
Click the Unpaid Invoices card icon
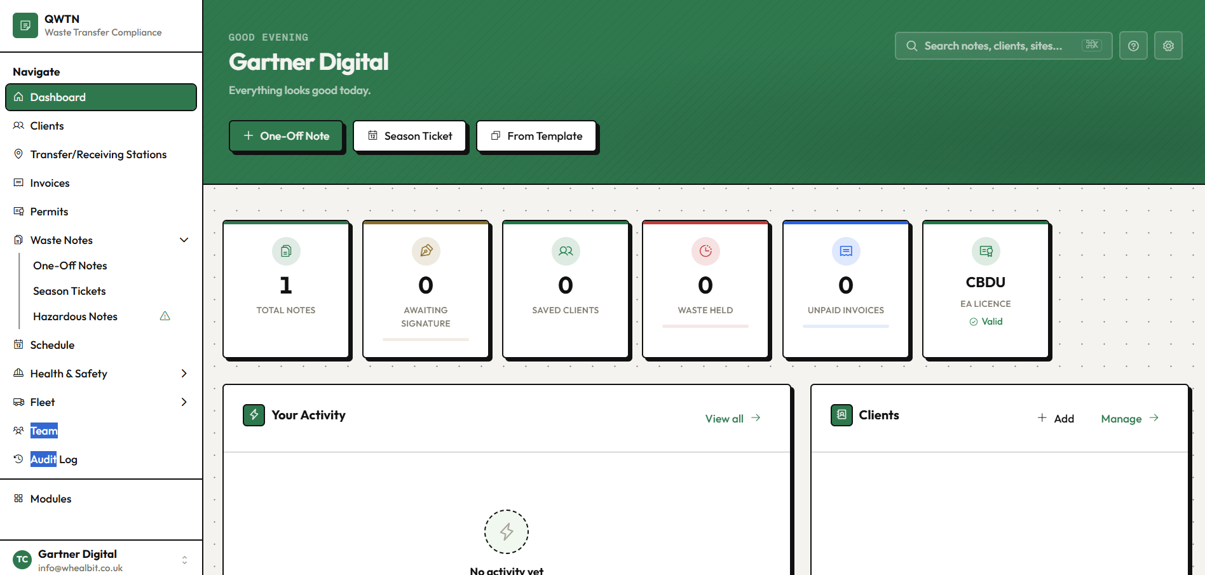pyautogui.click(x=846, y=251)
